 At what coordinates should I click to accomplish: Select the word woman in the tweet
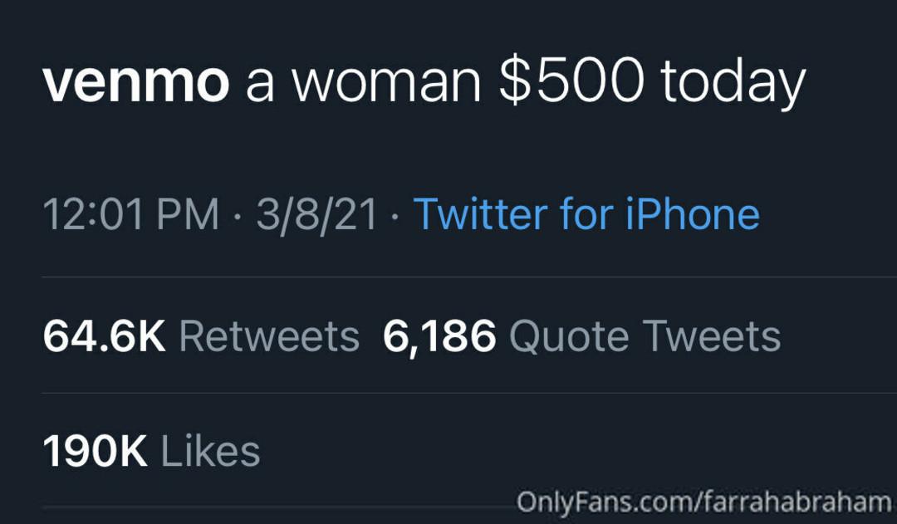coord(385,83)
